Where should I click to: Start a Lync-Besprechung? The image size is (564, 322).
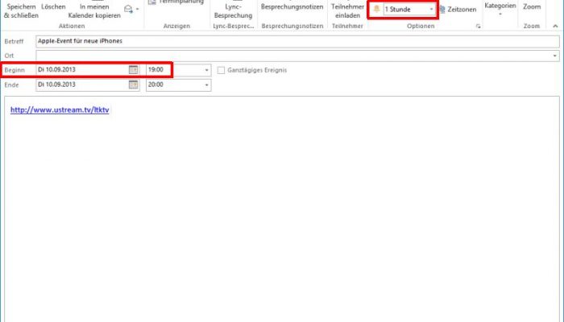233,10
